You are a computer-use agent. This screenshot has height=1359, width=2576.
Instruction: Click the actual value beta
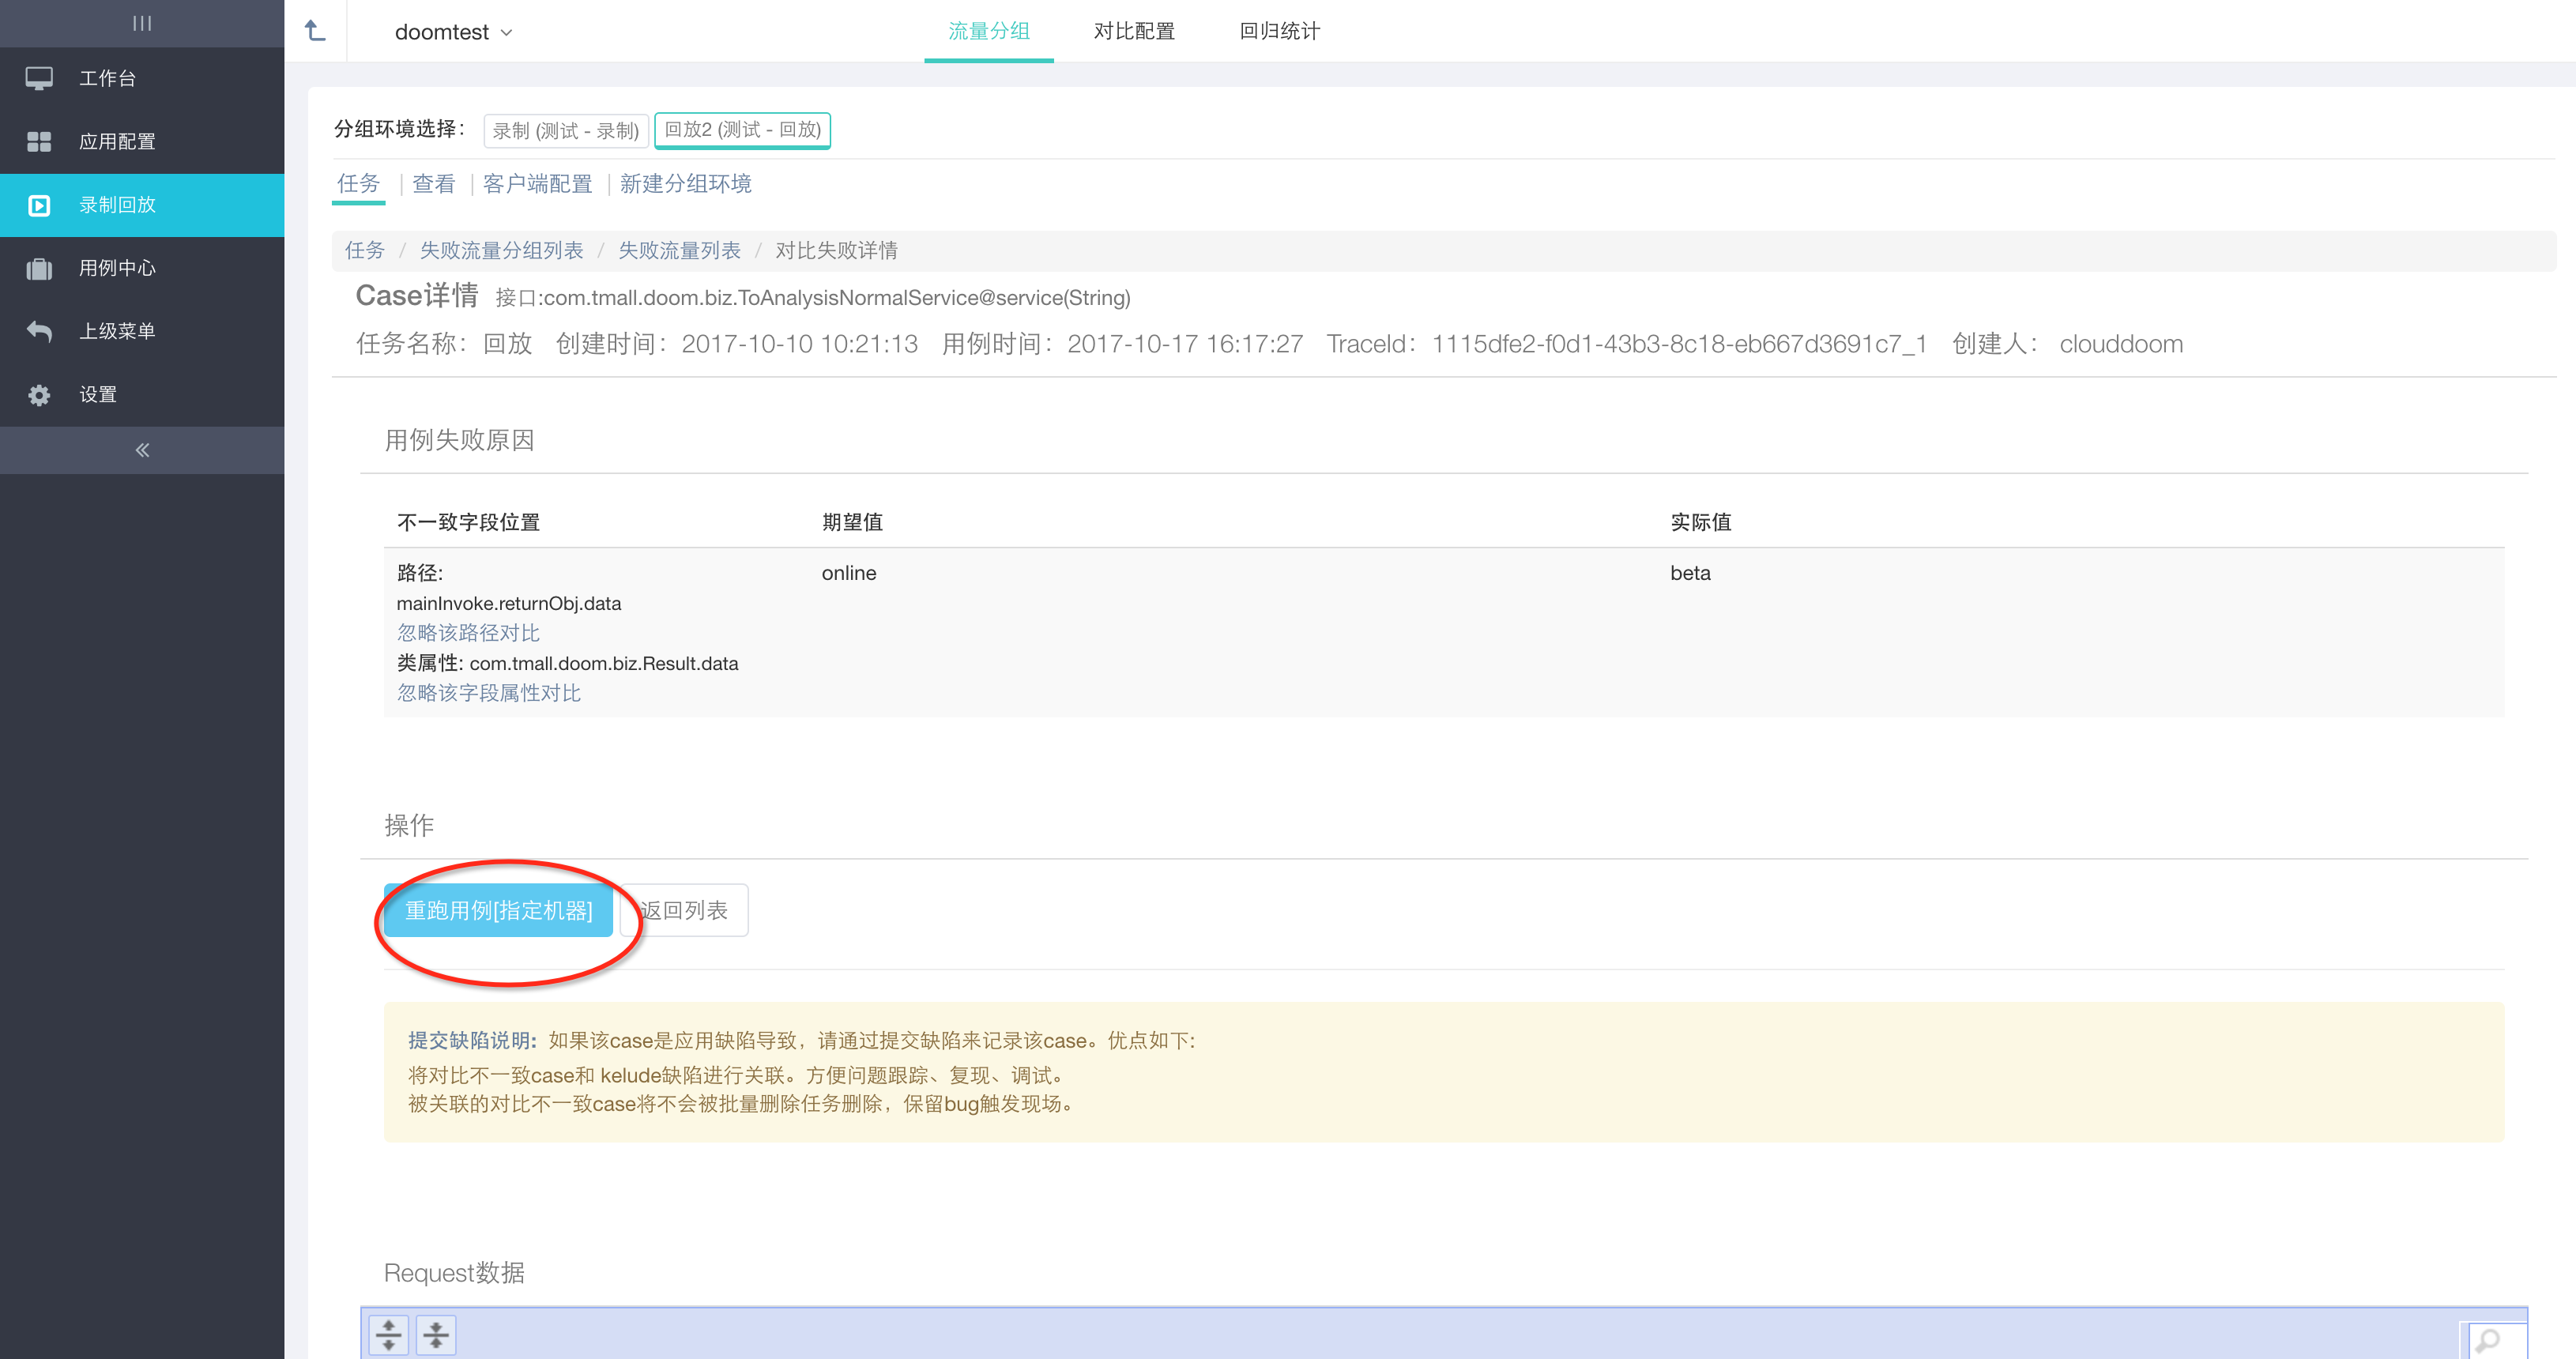[x=1690, y=573]
